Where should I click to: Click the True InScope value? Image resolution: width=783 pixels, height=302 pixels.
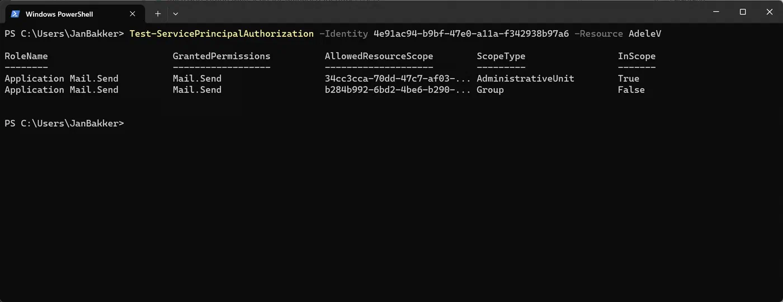tap(628, 79)
